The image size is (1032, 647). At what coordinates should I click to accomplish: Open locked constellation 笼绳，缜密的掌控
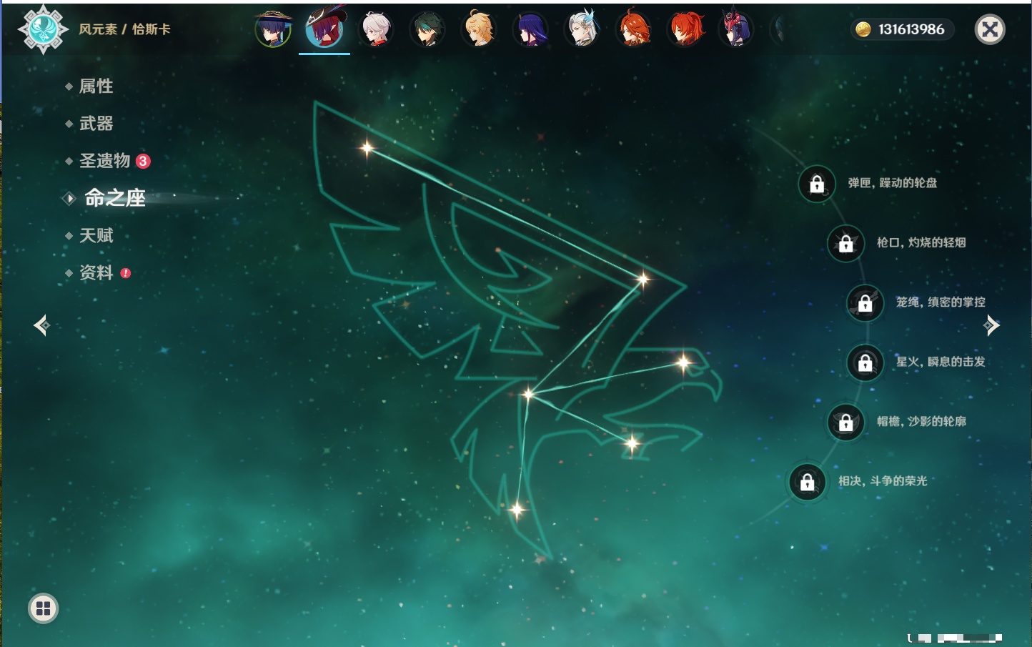[x=865, y=302]
